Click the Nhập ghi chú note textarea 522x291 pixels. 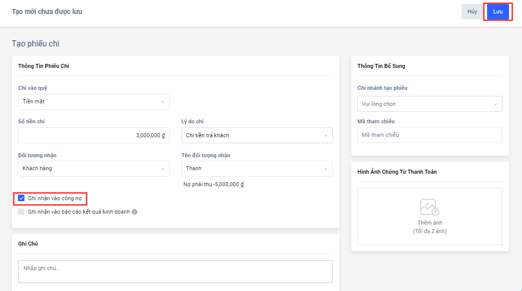[x=175, y=271]
